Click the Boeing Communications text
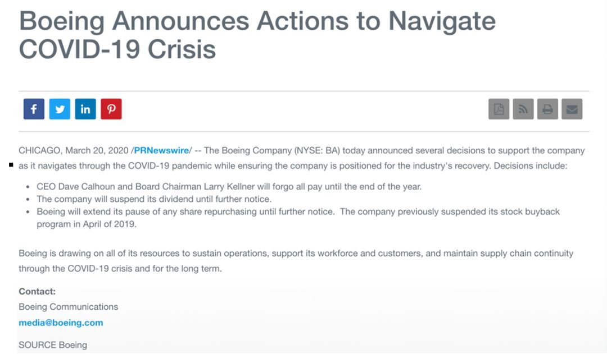607x354 pixels. pyautogui.click(x=68, y=307)
